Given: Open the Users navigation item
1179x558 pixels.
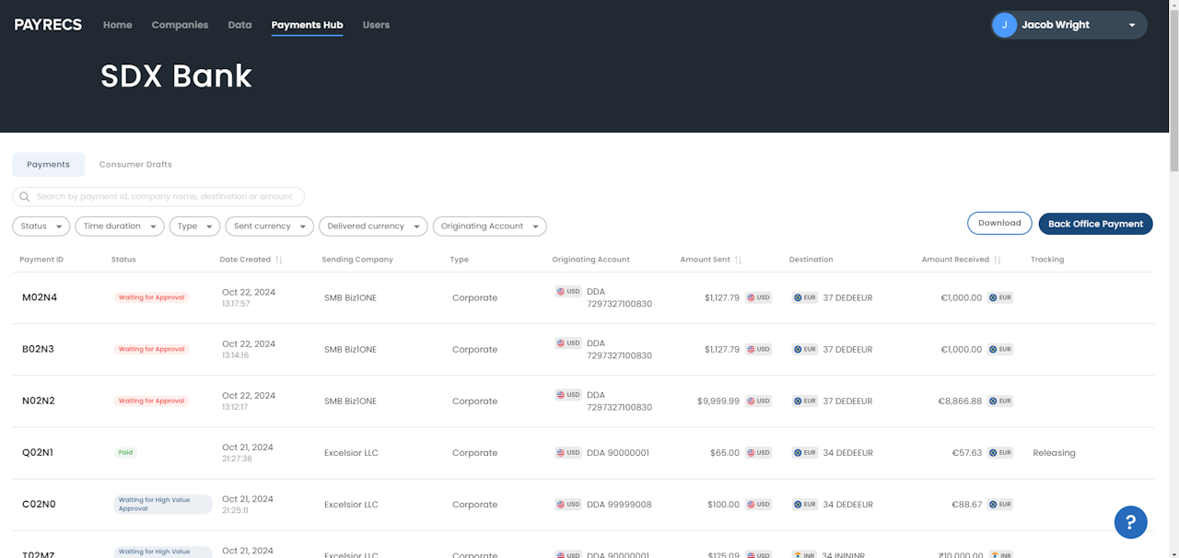Looking at the screenshot, I should pos(376,25).
